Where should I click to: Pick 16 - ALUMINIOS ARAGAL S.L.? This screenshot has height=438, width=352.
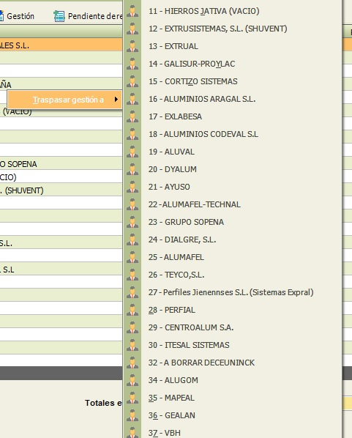pos(202,99)
